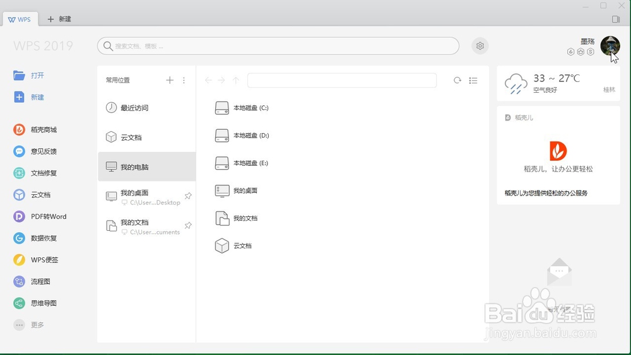Open the weather widget showing 33 ~ 27℃
The width and height of the screenshot is (631, 355).
click(x=558, y=84)
